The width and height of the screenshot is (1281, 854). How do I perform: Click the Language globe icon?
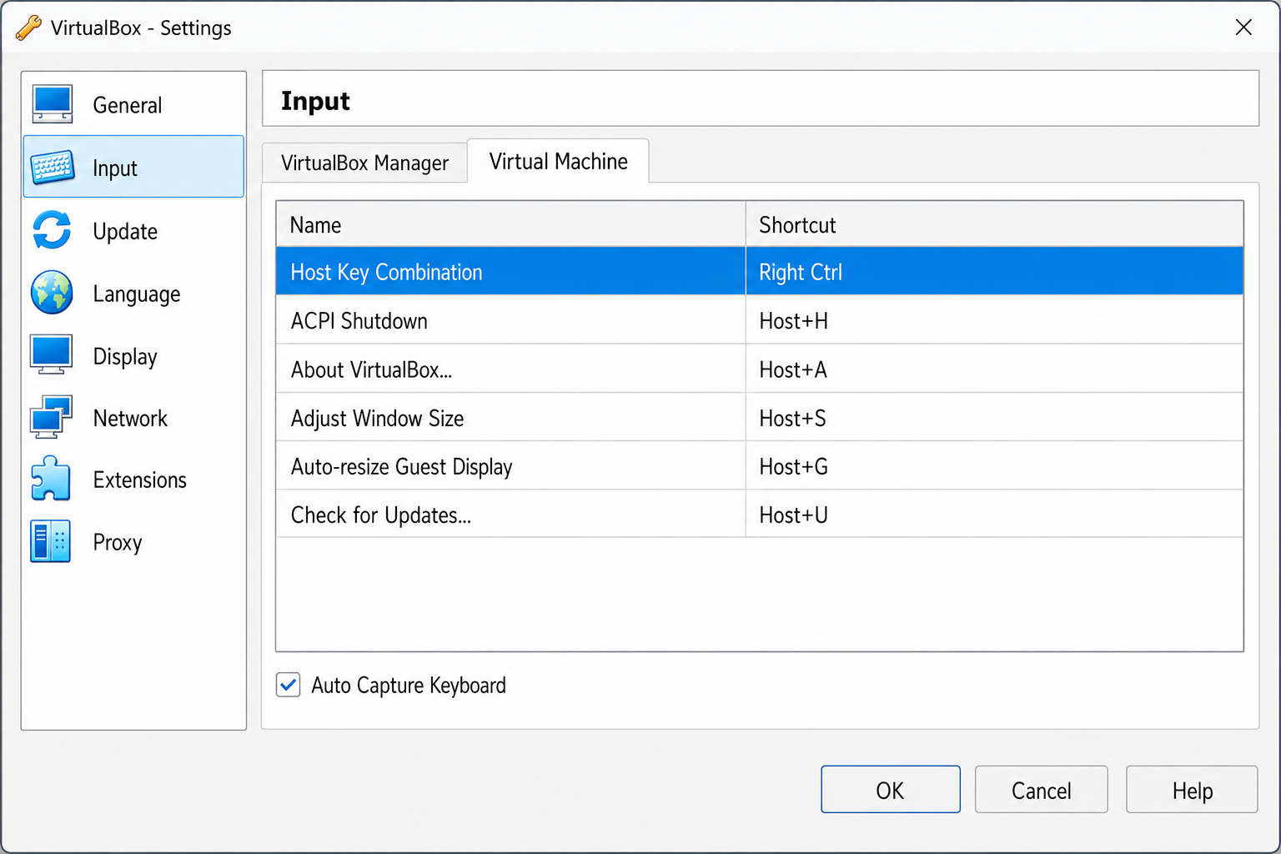pos(52,293)
